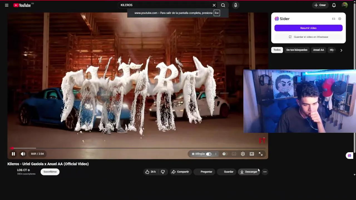
Task: Like the video with 26 k
Action: (x=150, y=172)
